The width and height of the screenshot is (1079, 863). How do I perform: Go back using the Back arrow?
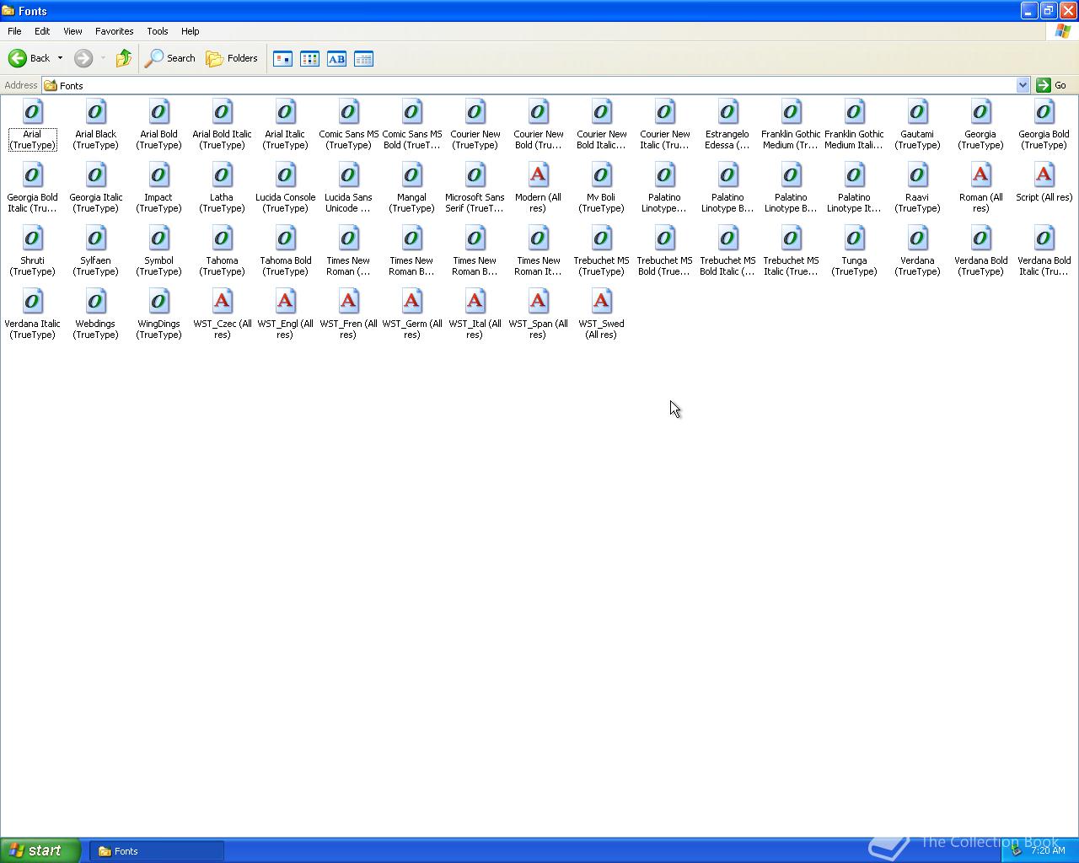pos(29,58)
